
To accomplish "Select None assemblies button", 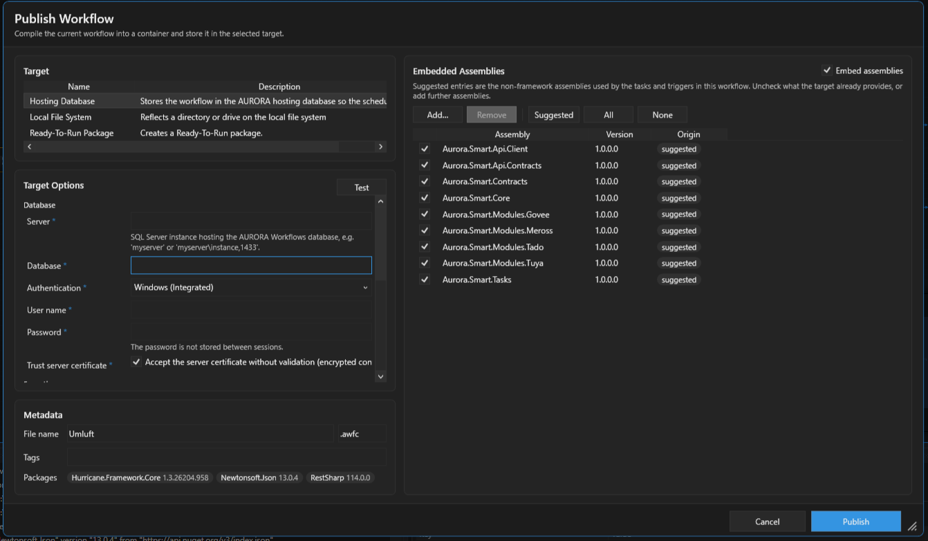I will point(662,115).
